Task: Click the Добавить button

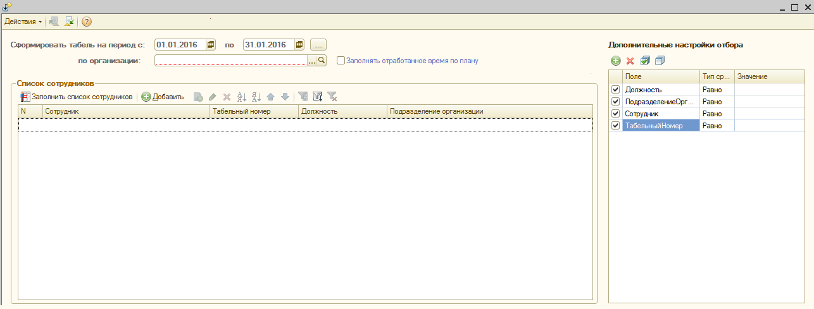Action: [163, 97]
